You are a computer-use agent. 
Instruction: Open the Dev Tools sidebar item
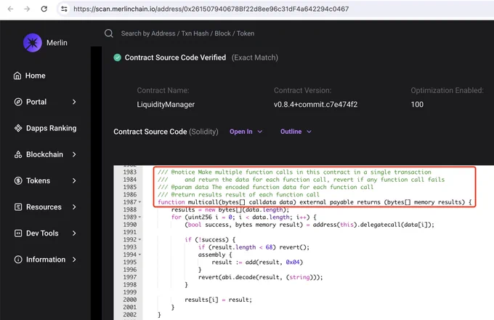[42, 233]
